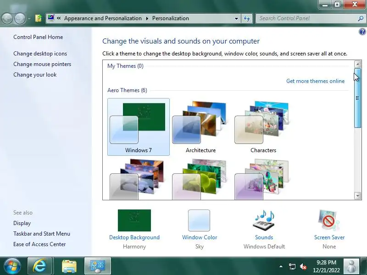Click the Screen Saver link text
The width and height of the screenshot is (367, 275).
pos(329,237)
